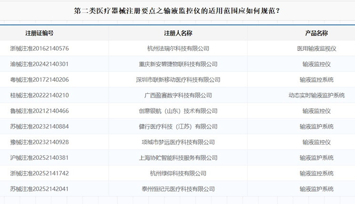Viewport: 355px width, 204px height.
Task: Select registrant 重庆新安碧捷物联科技有限公司
Action: [178, 64]
